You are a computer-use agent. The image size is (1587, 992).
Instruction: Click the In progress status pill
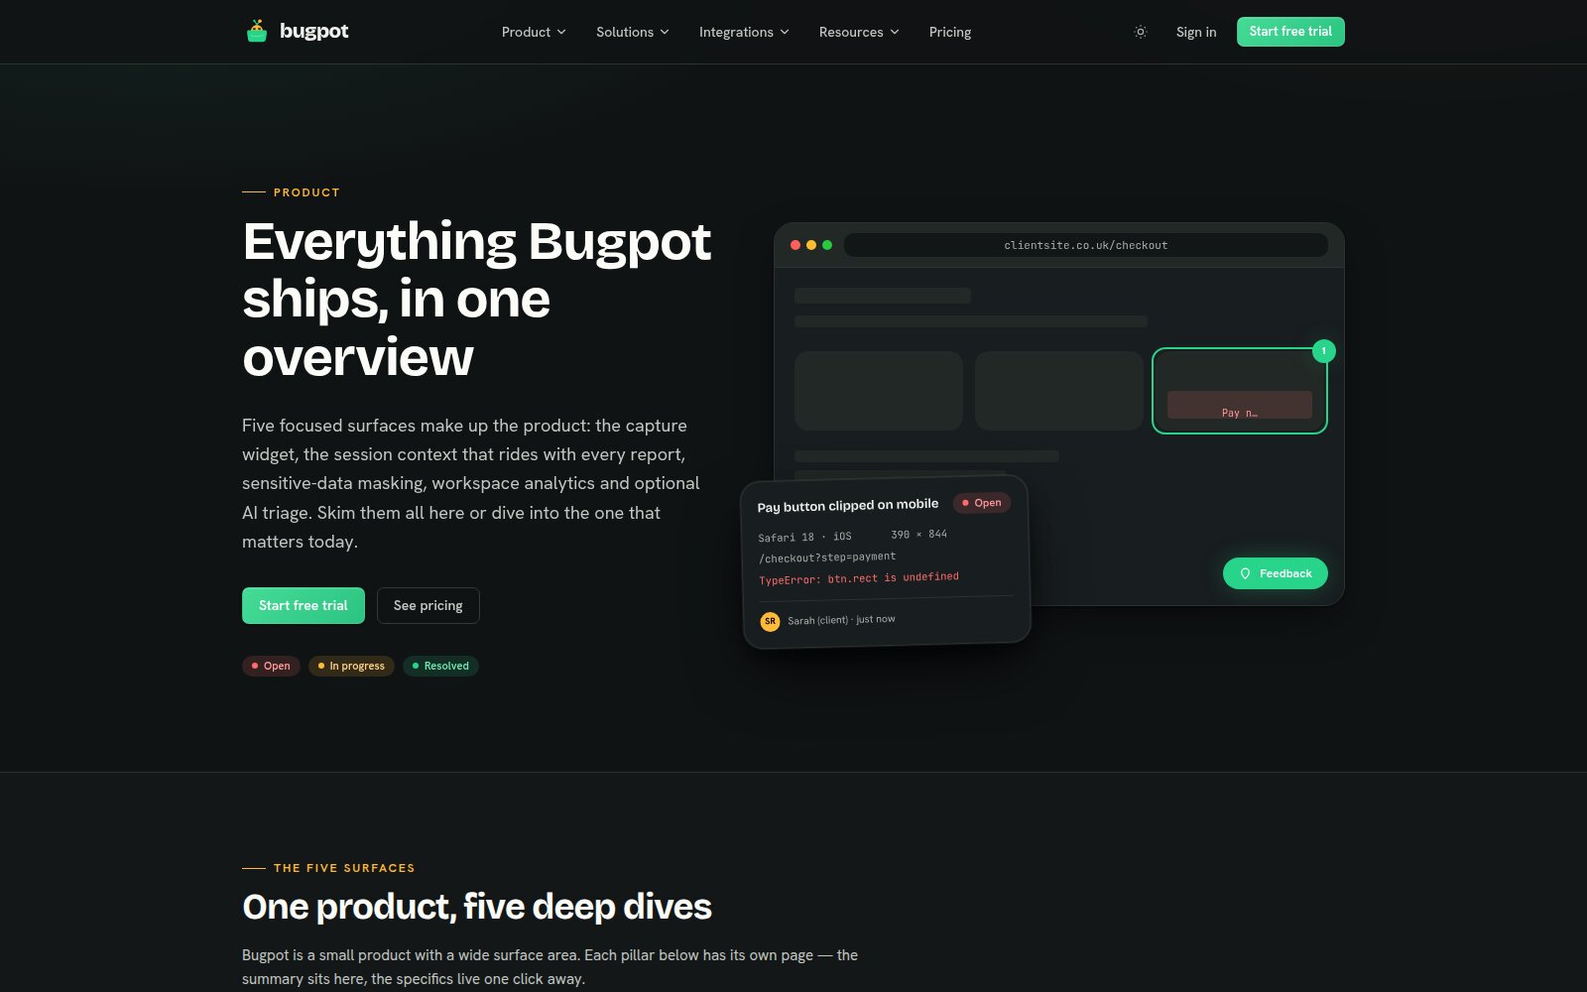(x=351, y=666)
